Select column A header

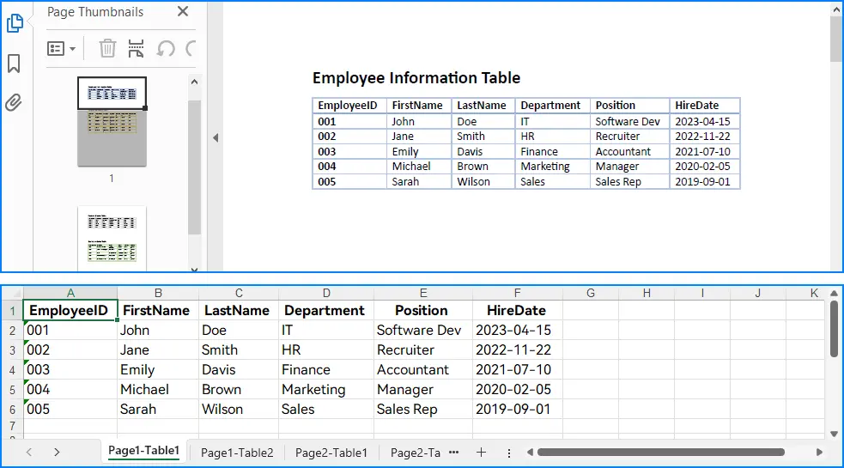(x=70, y=293)
